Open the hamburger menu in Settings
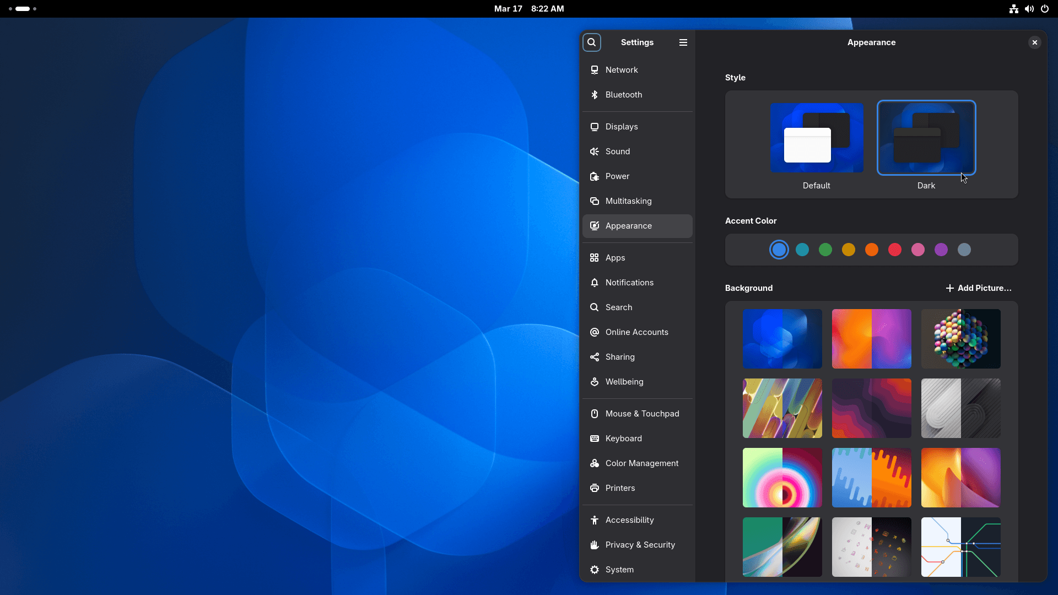Image resolution: width=1058 pixels, height=595 pixels. pyautogui.click(x=683, y=42)
